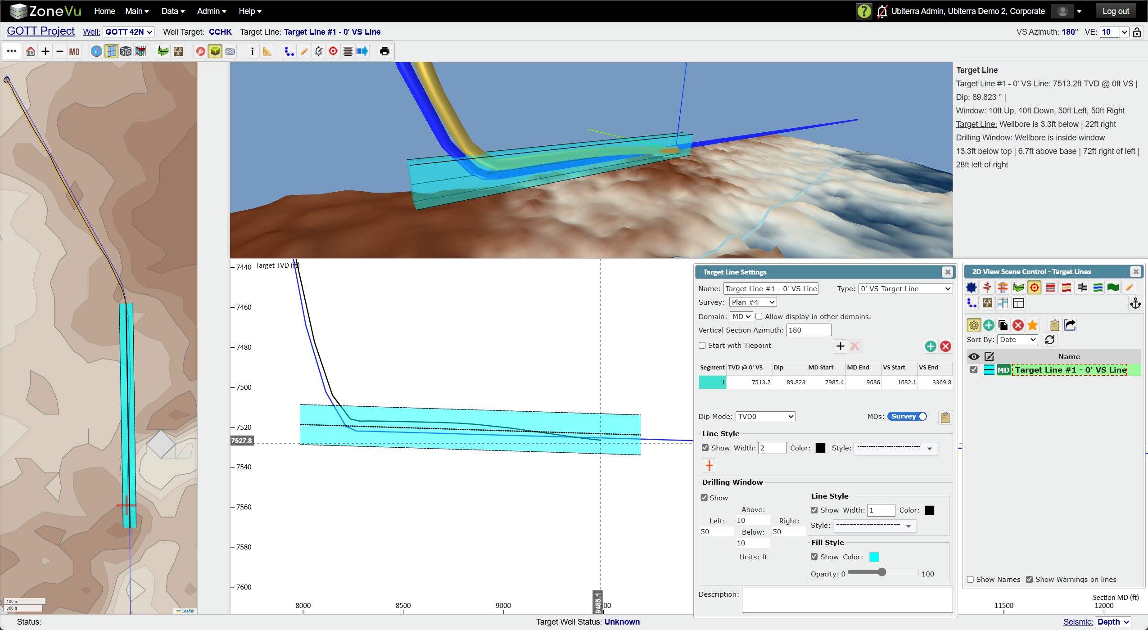Uncheck Show for drilling window line style
The image size is (1148, 630).
[x=814, y=510]
